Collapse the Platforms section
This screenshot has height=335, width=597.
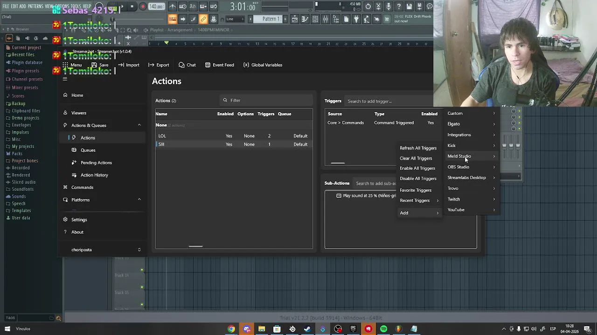tap(139, 200)
